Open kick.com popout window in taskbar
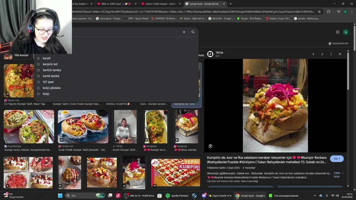The image size is (356, 200). click(x=283, y=196)
